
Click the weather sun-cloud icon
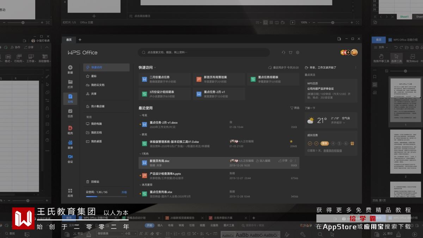click(x=311, y=121)
